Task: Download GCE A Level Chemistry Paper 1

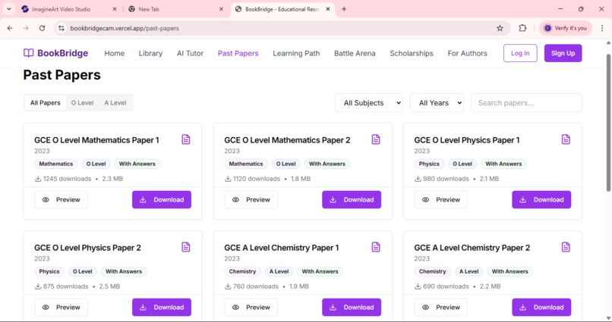Action: click(x=352, y=307)
